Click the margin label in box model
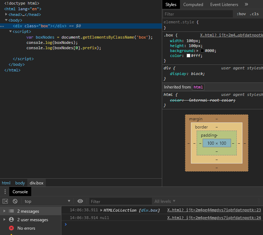The image size is (263, 235). (196, 119)
